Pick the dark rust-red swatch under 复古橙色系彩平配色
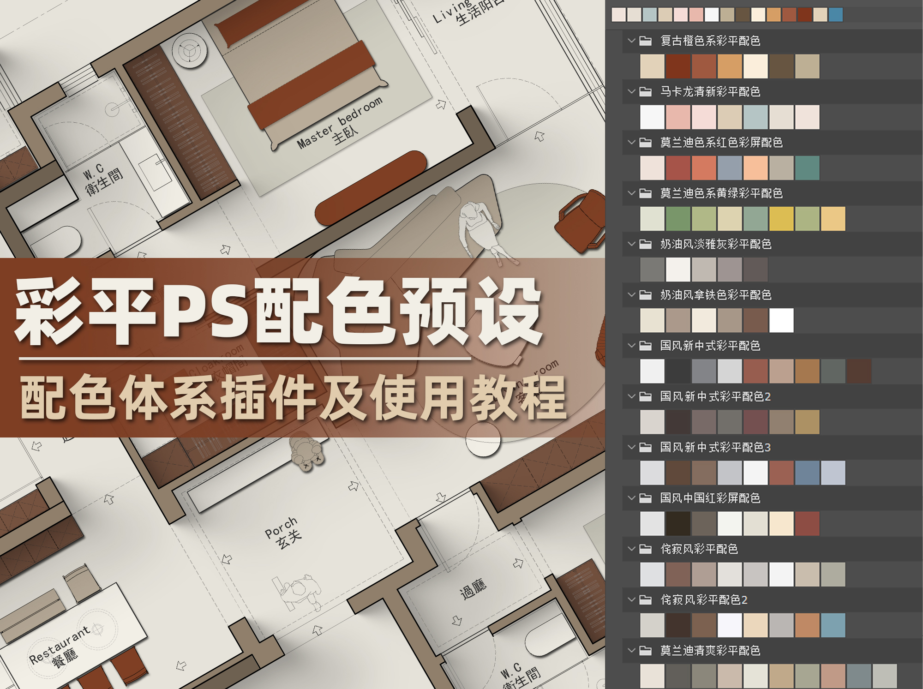The width and height of the screenshot is (923, 689). (x=678, y=66)
